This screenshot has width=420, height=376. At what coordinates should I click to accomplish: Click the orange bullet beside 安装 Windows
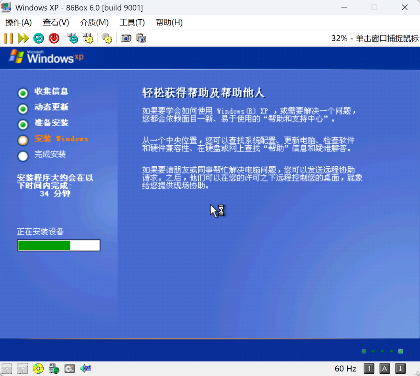click(23, 140)
